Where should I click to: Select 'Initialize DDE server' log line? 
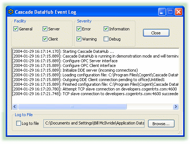coord(75,70)
